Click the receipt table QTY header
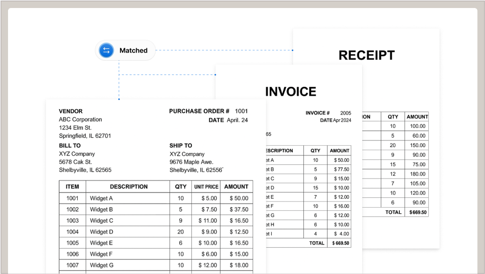The image size is (485, 274). tap(393, 117)
